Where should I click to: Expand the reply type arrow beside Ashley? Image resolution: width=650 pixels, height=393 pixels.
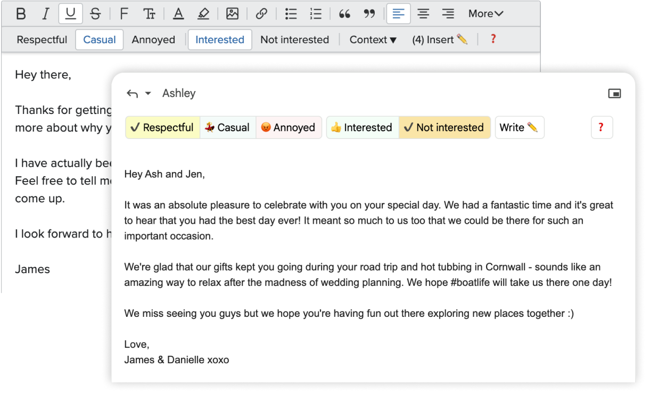pyautogui.click(x=148, y=94)
